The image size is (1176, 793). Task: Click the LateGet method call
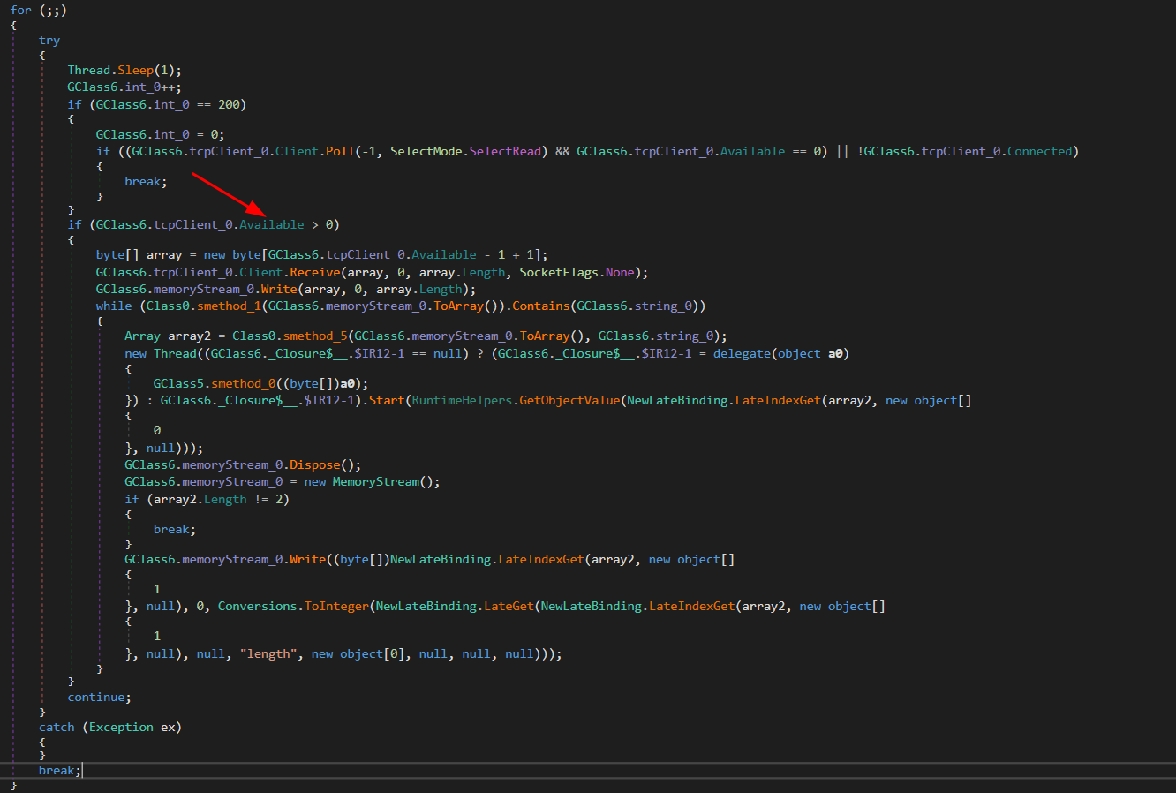(x=509, y=606)
